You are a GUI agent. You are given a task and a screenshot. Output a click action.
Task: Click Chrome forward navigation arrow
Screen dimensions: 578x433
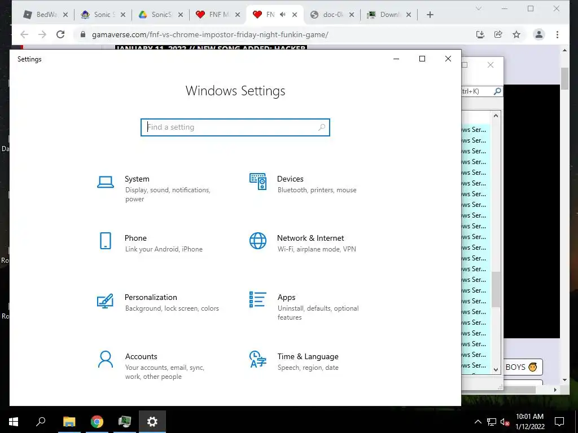tap(42, 34)
